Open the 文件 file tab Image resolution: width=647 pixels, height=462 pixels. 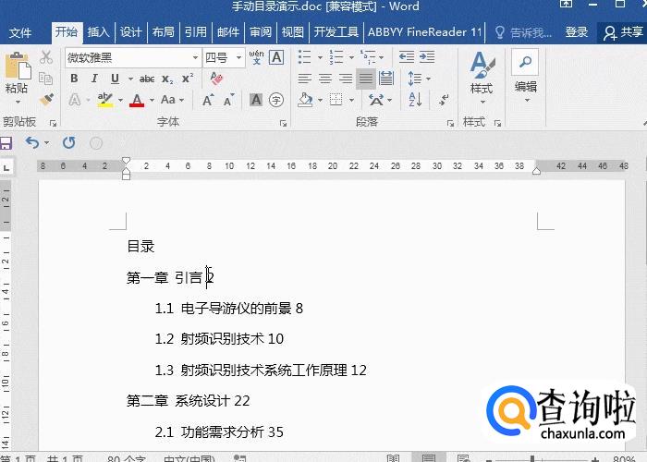click(x=19, y=32)
